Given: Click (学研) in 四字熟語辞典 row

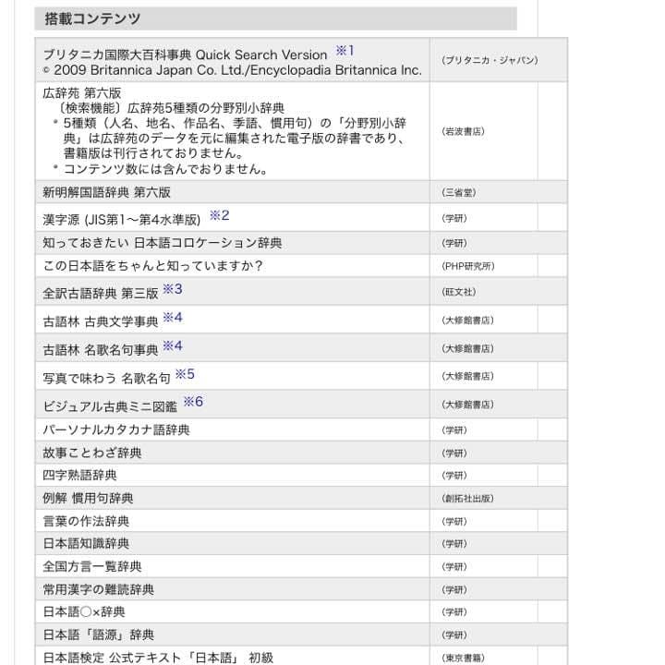Looking at the screenshot, I should [x=454, y=476].
